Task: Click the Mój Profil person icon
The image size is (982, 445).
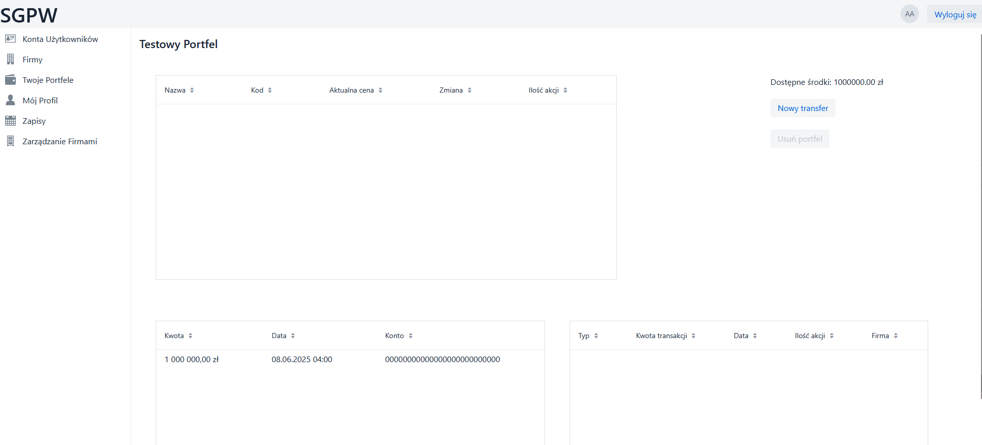Action: coord(10,100)
